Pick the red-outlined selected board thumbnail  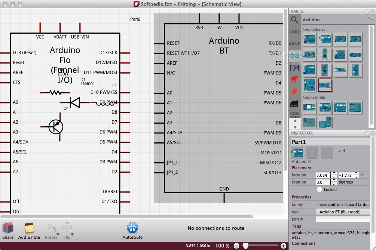coord(325,85)
